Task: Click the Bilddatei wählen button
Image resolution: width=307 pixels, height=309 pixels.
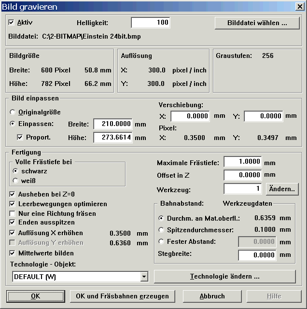Action: pos(257,23)
